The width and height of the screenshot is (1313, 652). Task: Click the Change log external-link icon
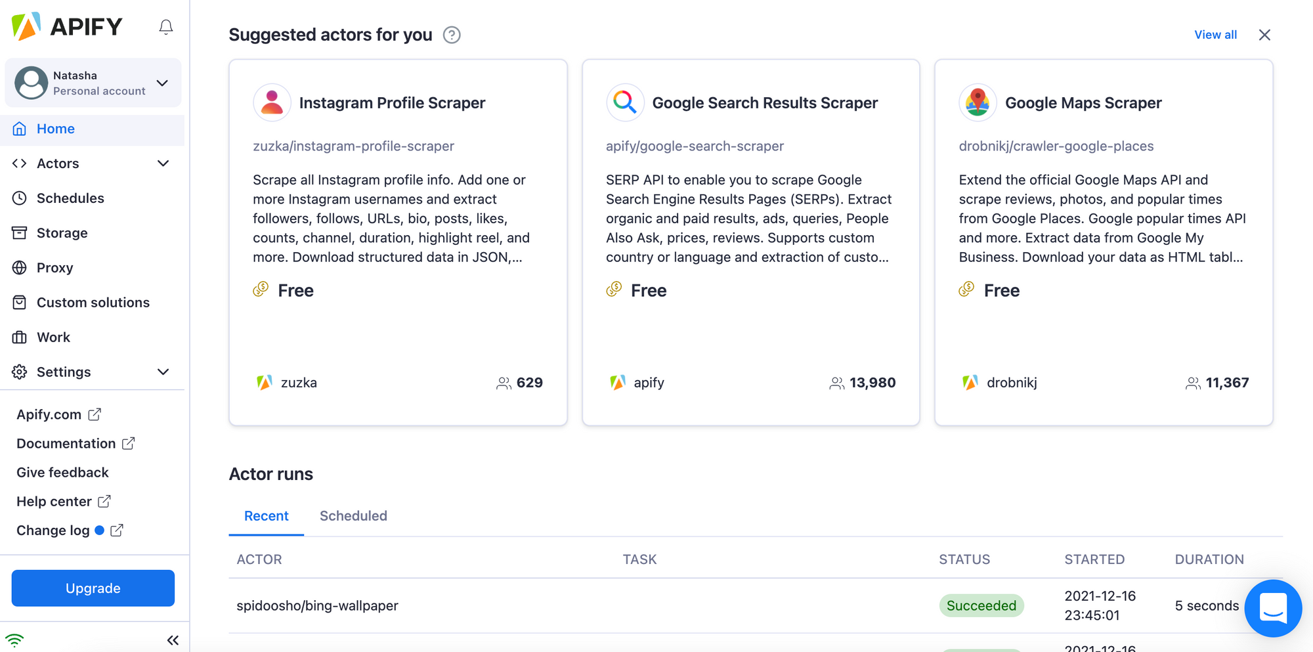tap(117, 530)
